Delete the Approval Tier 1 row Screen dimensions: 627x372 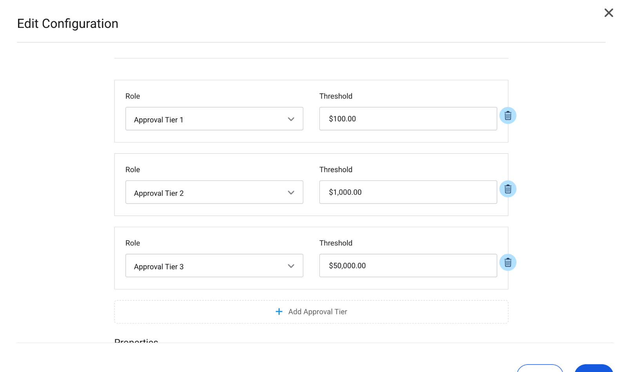(x=507, y=116)
